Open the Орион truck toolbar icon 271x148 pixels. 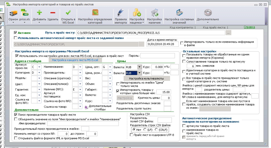point(13,13)
